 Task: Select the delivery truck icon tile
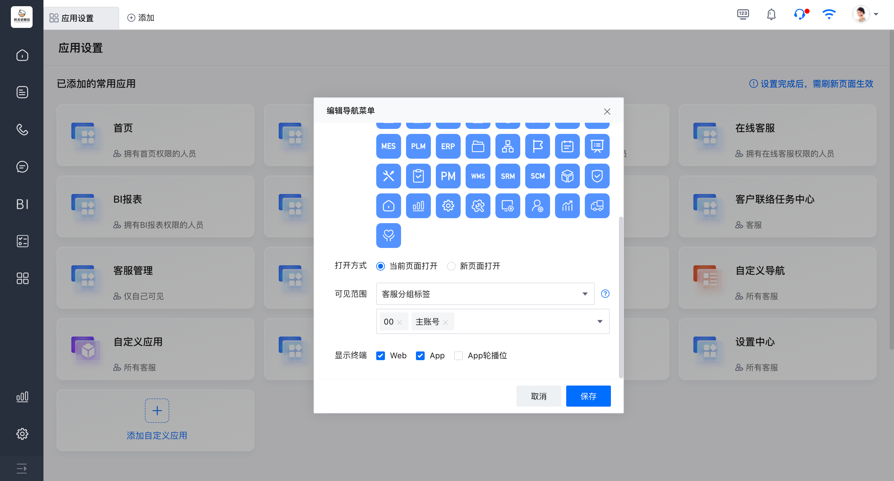pos(597,206)
